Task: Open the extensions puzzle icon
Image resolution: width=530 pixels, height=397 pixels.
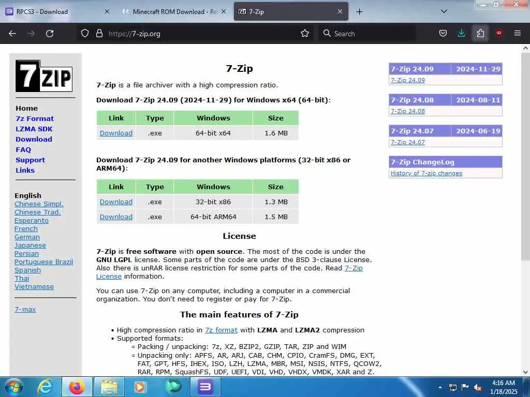Action: coord(480,34)
